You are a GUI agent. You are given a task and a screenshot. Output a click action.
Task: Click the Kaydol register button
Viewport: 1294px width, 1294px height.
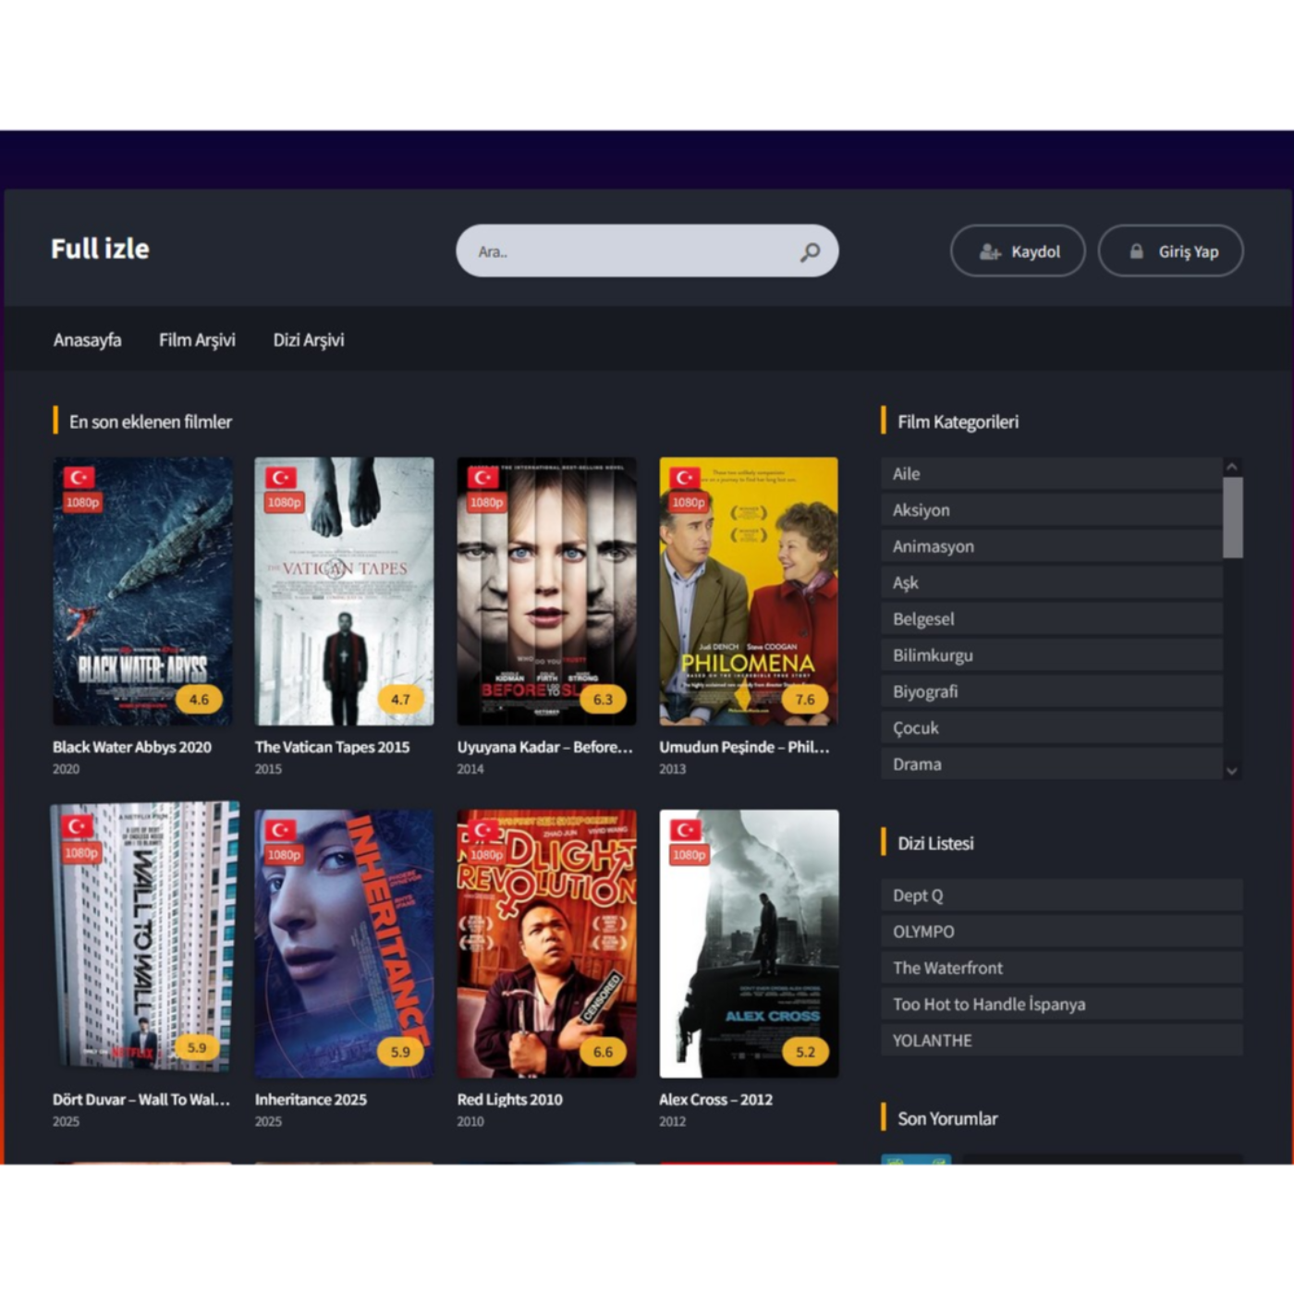[x=1018, y=250]
